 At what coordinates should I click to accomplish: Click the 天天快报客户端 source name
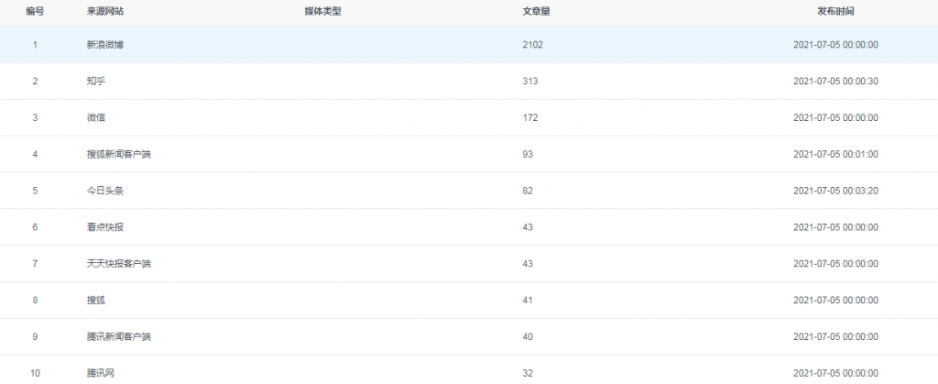tap(118, 264)
